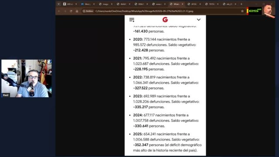Bookmark this page with the star icon

[242, 11]
